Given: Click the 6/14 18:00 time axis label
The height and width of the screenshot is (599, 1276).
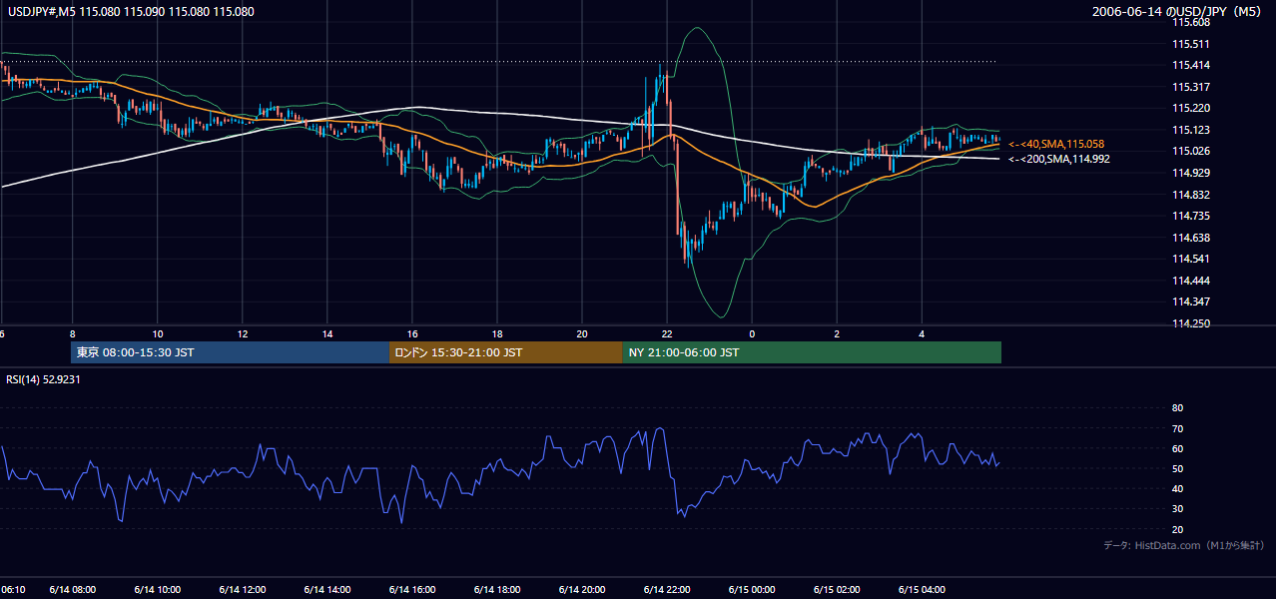Looking at the screenshot, I should [x=497, y=590].
